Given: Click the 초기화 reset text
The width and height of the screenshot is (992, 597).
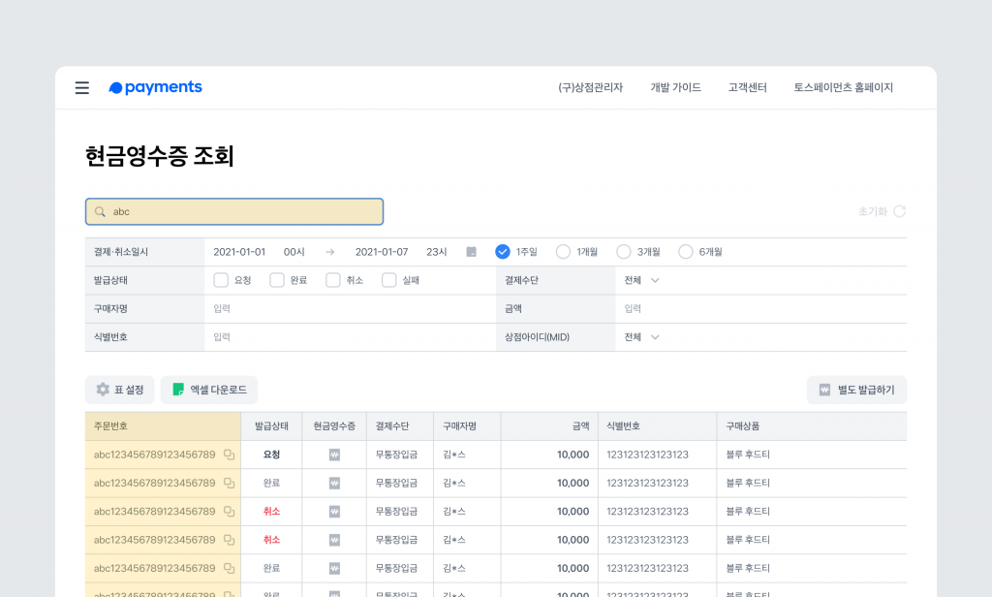Looking at the screenshot, I should [x=873, y=211].
